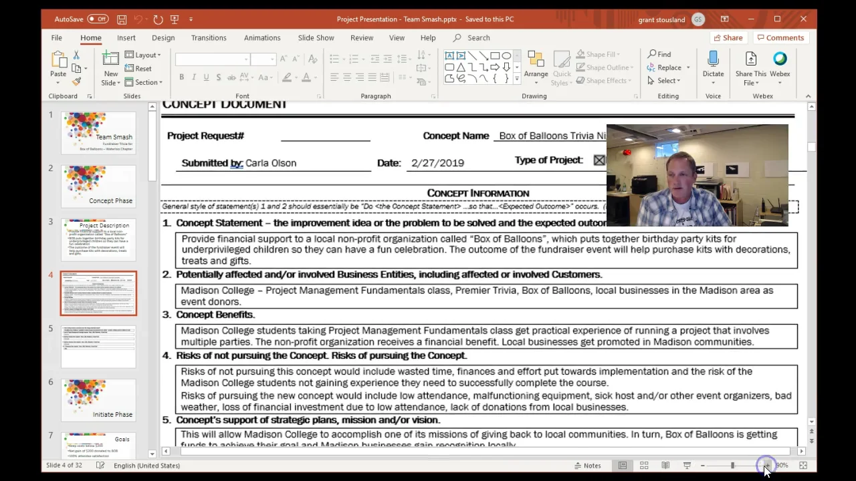Start presentation from beginning icon in quick access

pos(175,19)
